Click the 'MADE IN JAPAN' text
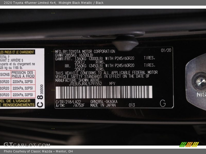206x154 pixels. [x=103, y=105]
